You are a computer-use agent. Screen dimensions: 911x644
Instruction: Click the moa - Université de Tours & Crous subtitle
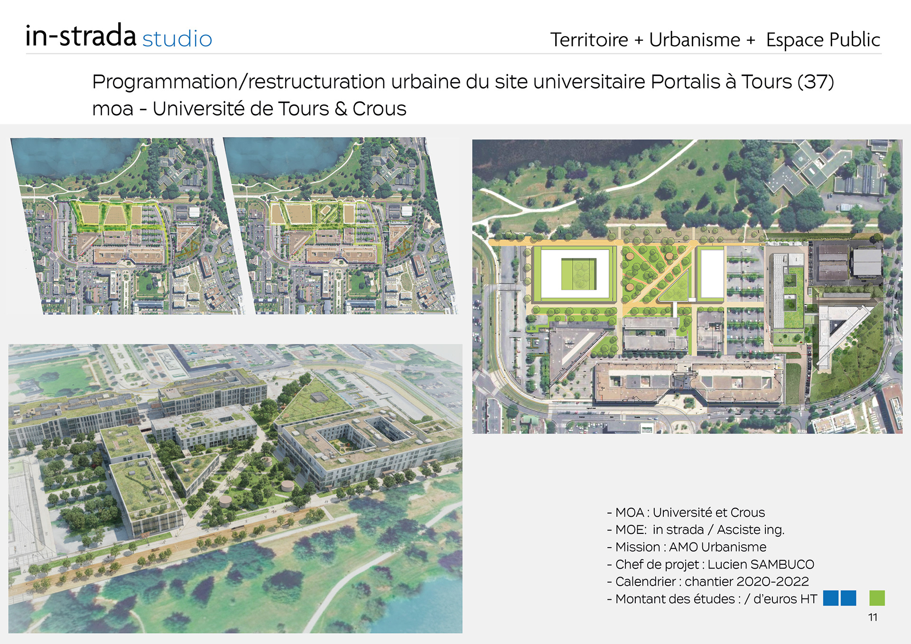249,109
